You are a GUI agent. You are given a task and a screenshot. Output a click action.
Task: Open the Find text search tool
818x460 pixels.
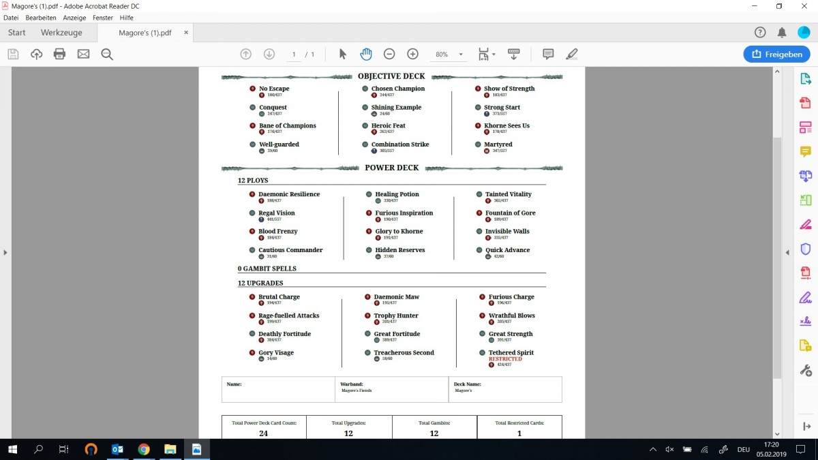pos(107,54)
